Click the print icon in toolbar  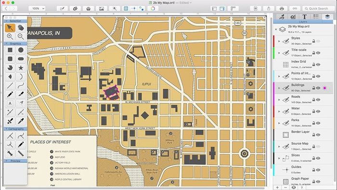(x=282, y=9)
